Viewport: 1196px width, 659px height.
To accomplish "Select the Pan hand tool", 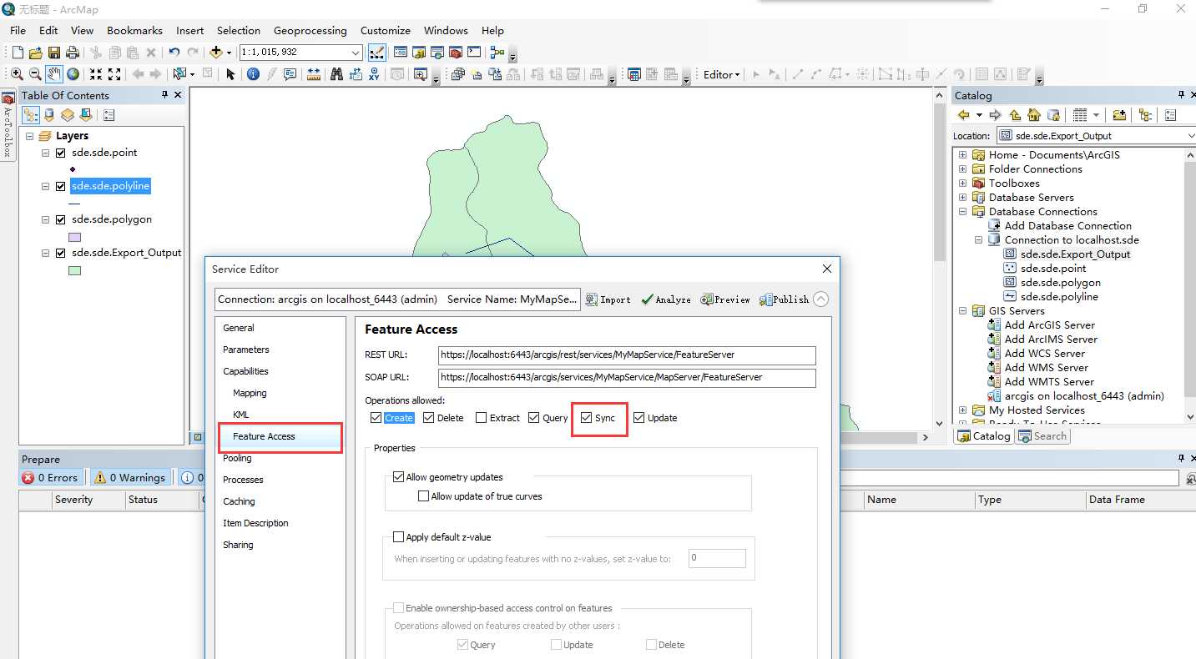I will click(54, 74).
